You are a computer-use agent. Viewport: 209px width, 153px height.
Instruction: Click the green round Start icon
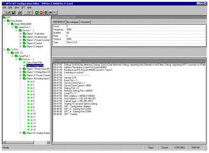37,12
